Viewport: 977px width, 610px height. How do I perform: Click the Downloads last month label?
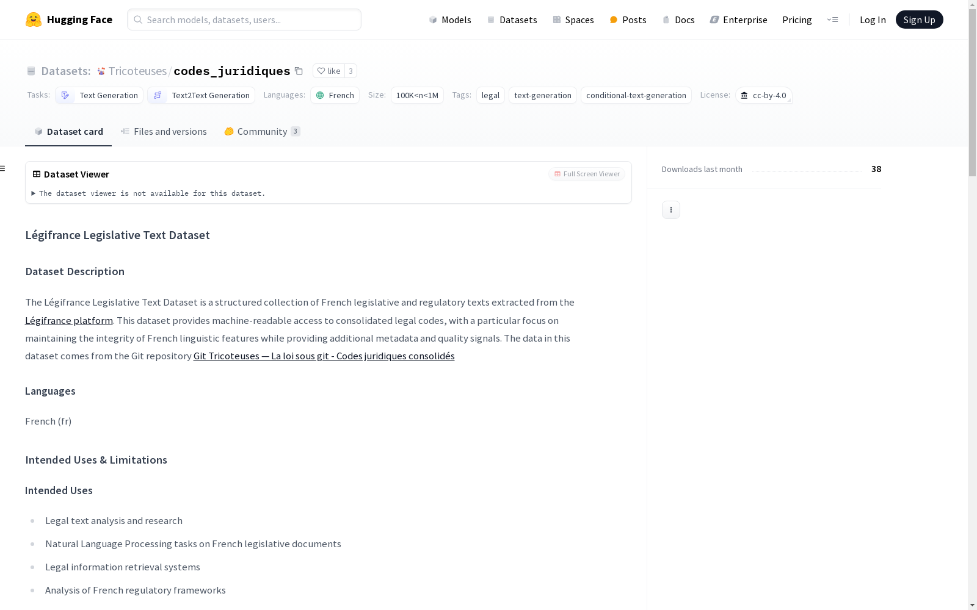coord(702,169)
